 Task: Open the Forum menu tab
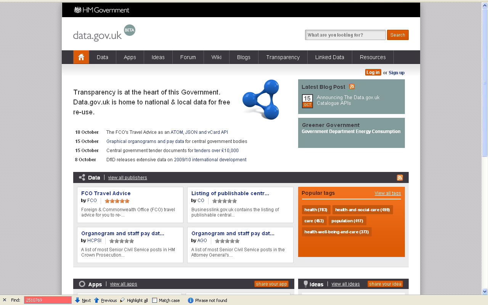pos(188,57)
